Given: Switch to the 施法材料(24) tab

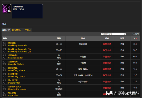Looking at the screenshot, I should pos(17,30).
